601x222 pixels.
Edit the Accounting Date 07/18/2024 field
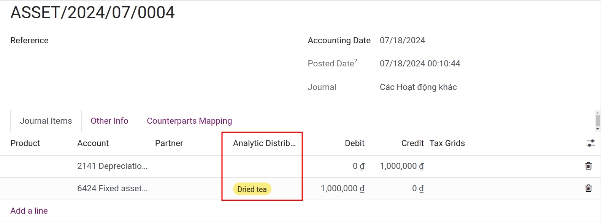pyautogui.click(x=402, y=40)
